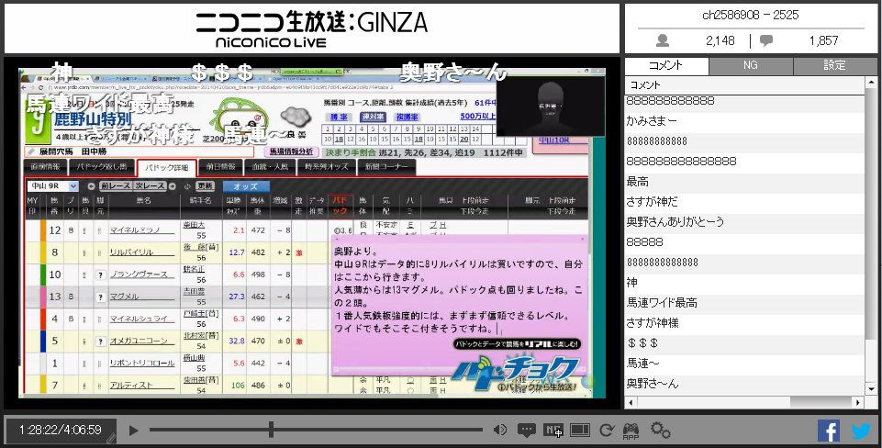
Task: Click the viewer count person icon
Action: click(664, 40)
